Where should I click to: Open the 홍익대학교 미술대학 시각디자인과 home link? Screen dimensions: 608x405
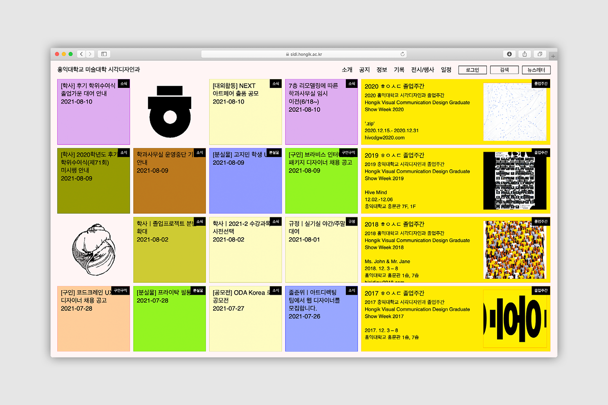point(99,70)
